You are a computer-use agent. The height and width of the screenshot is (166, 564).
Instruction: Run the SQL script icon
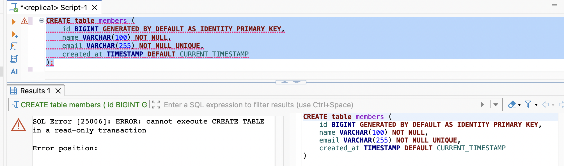click(14, 46)
